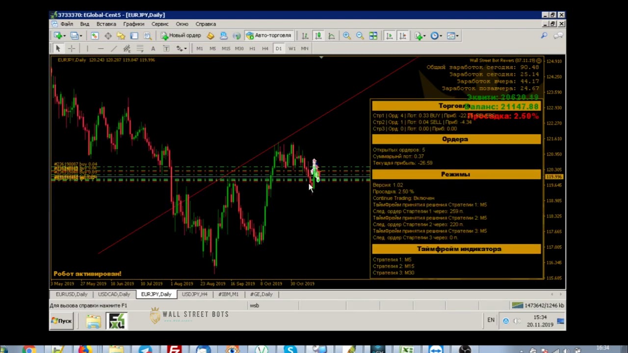Launch MetaEditor via the yellow book icon
Screen dimensions: 628x353
[x=210, y=35]
